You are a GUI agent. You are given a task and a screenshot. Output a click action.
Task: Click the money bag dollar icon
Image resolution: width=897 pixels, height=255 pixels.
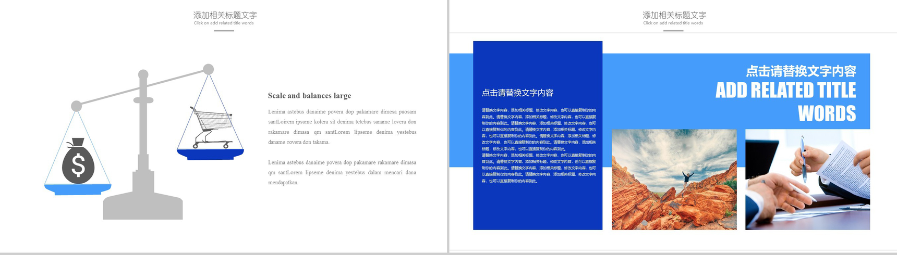(78, 161)
